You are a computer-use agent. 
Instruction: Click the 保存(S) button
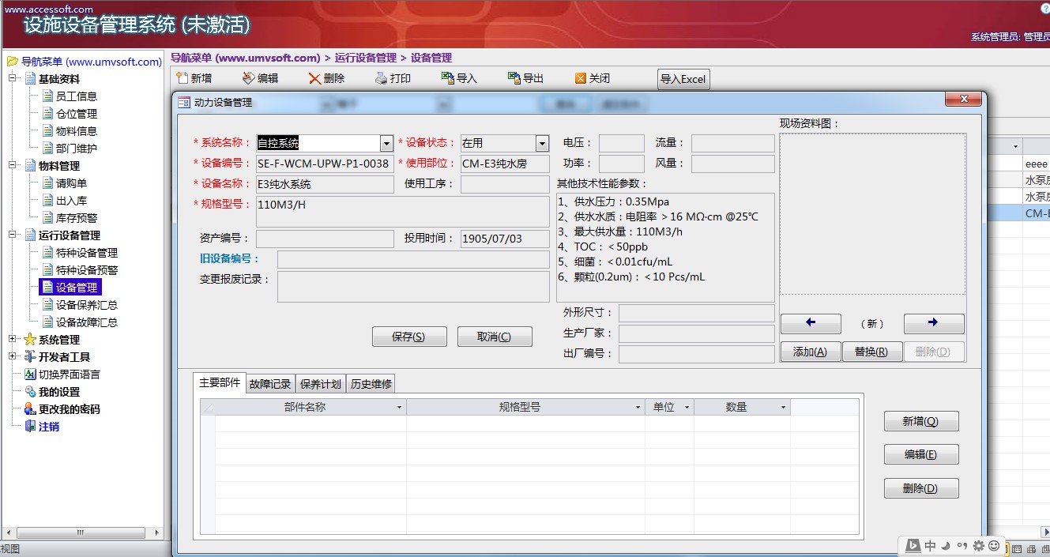409,336
